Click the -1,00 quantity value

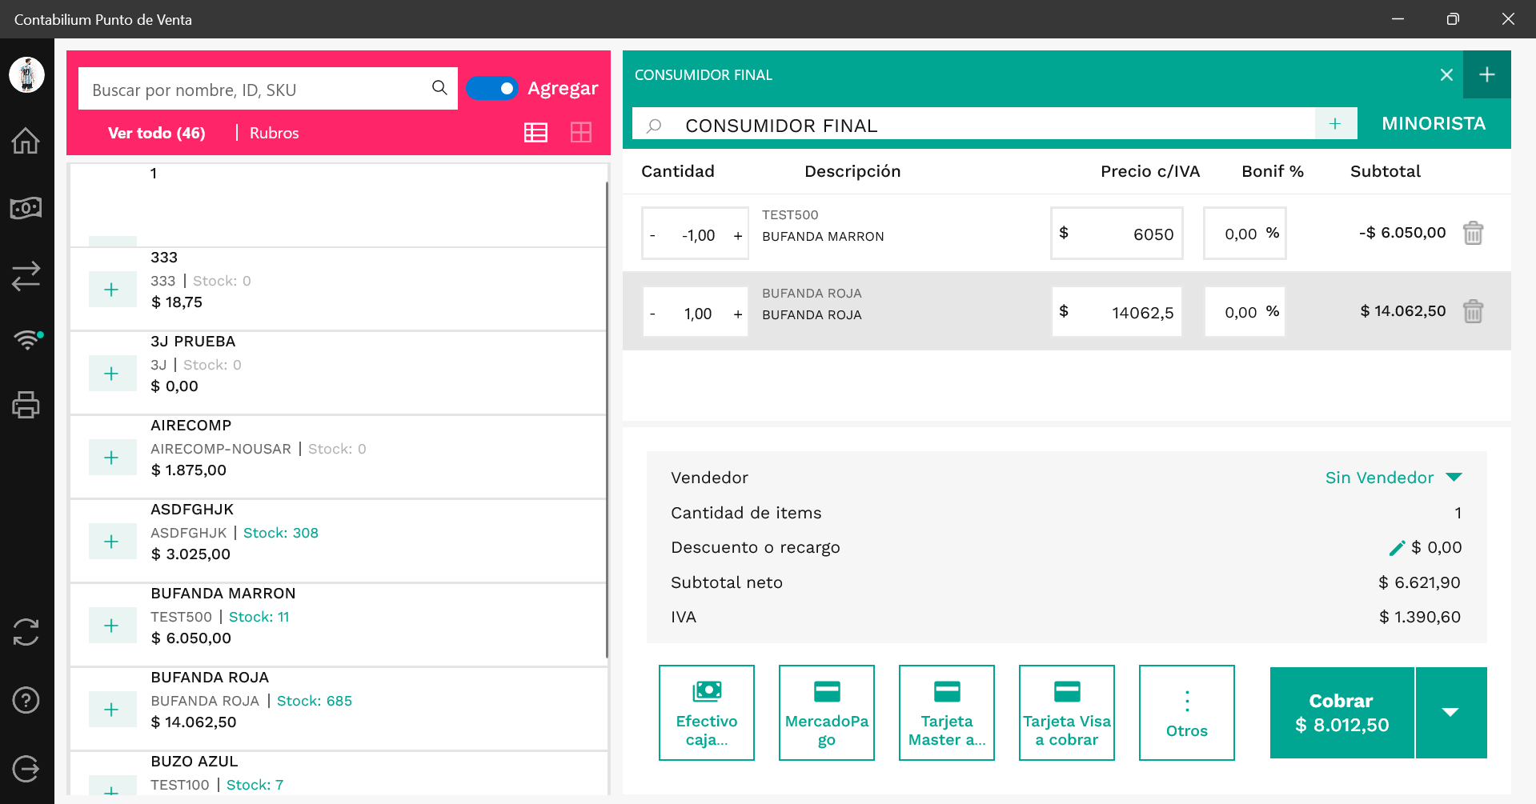698,236
